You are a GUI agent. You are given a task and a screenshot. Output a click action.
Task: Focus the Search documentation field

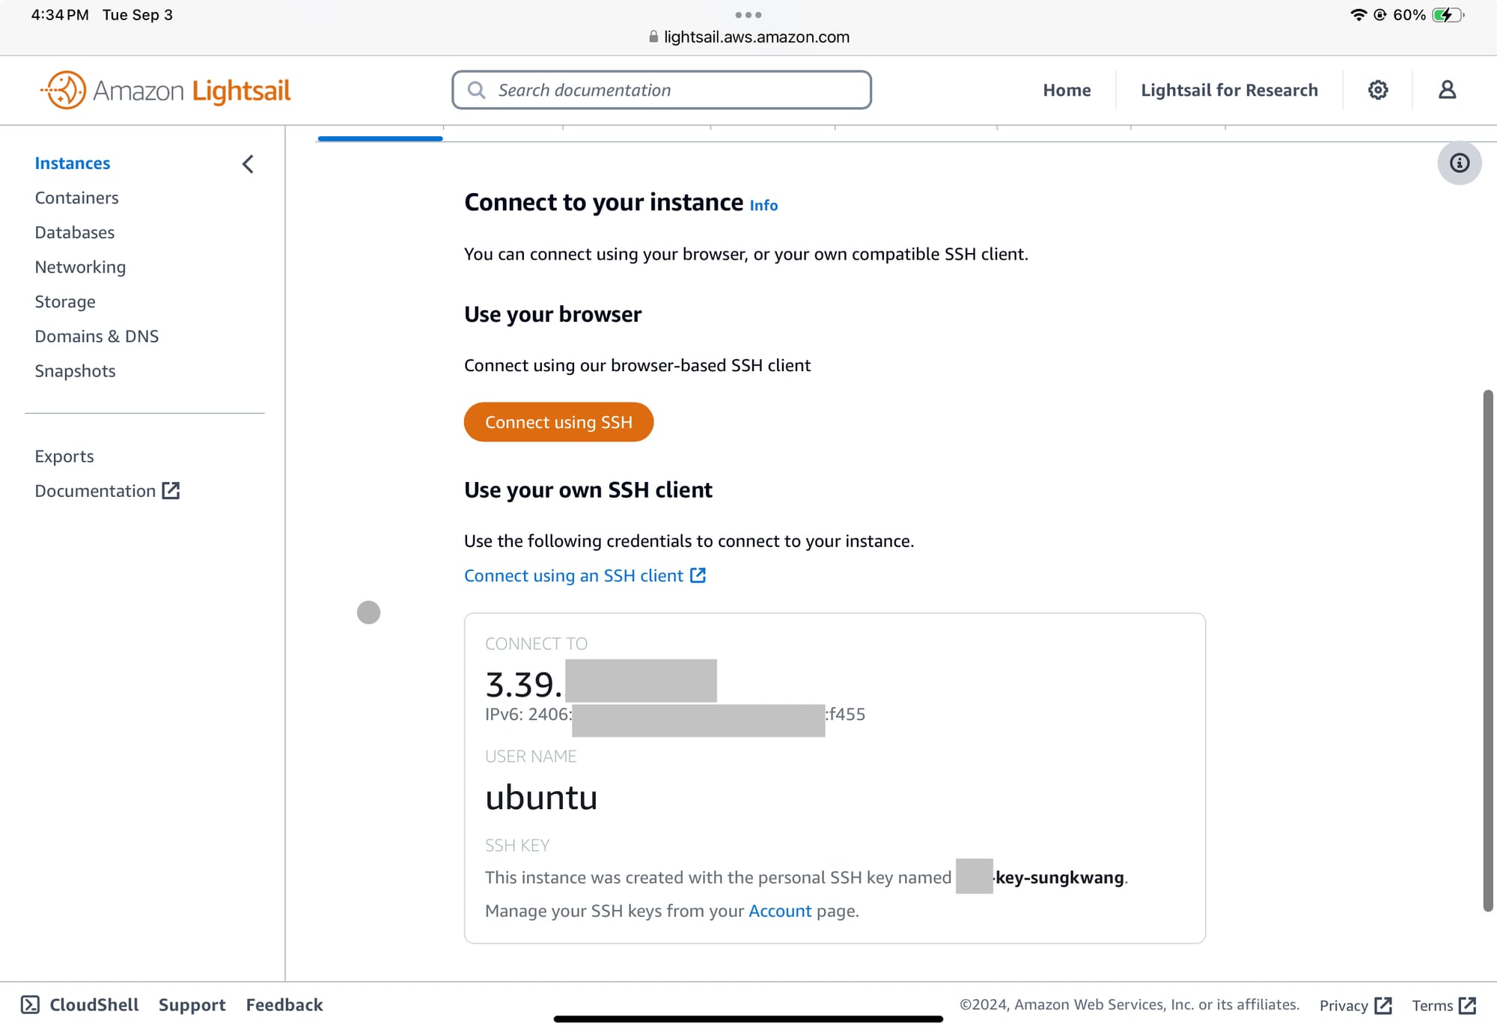point(662,90)
